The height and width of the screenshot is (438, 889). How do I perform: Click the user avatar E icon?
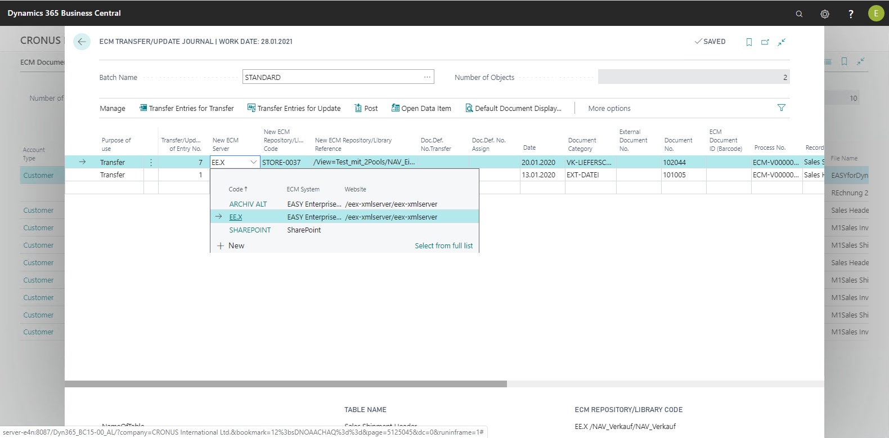(875, 14)
